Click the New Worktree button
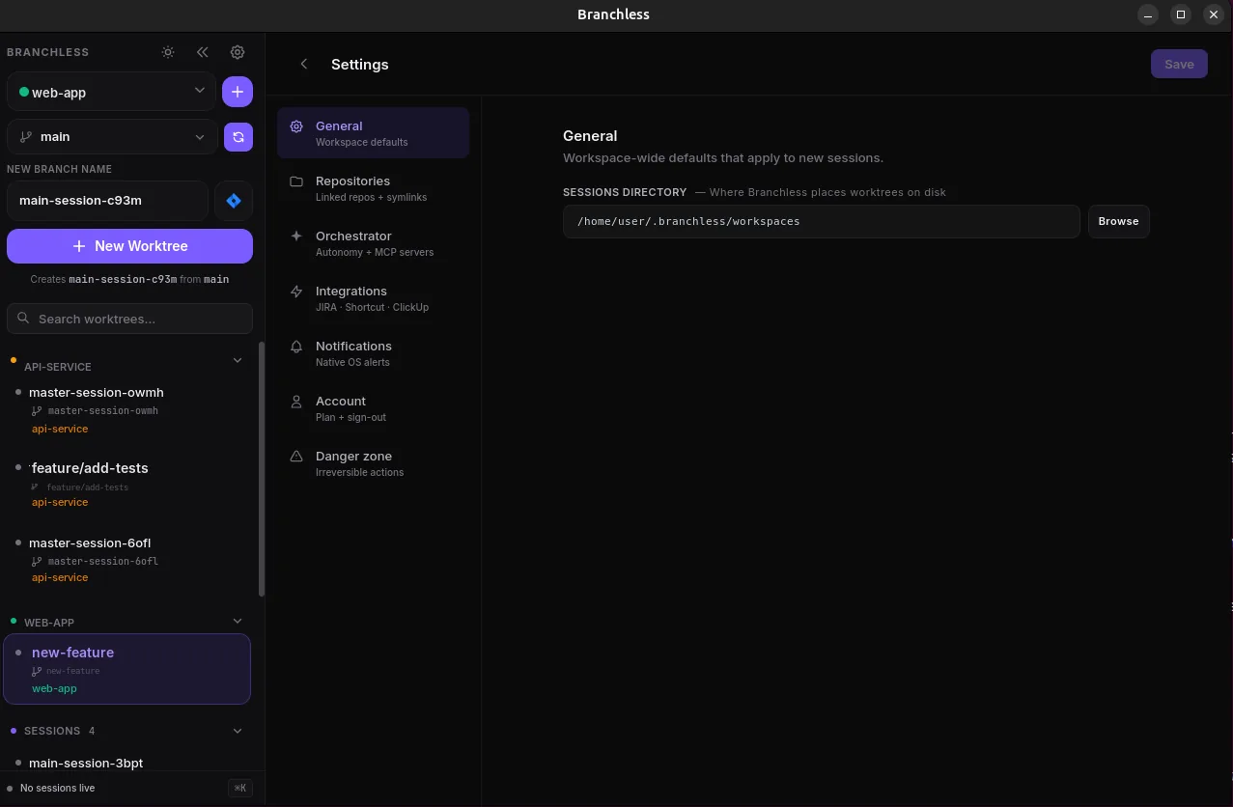The height and width of the screenshot is (807, 1233). click(129, 246)
